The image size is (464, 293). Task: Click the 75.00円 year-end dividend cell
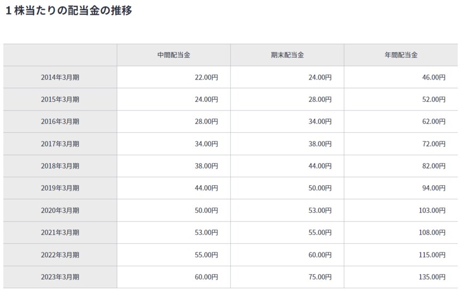coord(320,277)
